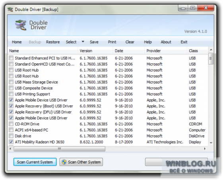This screenshot has width=223, height=180.
Task: Minimize the Double Driver window
Action: [x=183, y=8]
